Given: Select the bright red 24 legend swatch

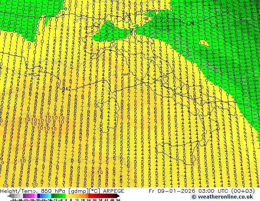Looking at the screenshot, I should click(x=89, y=196).
